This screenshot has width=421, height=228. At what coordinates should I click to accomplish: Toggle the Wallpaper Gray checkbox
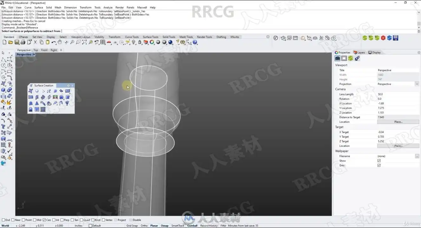pyautogui.click(x=379, y=165)
